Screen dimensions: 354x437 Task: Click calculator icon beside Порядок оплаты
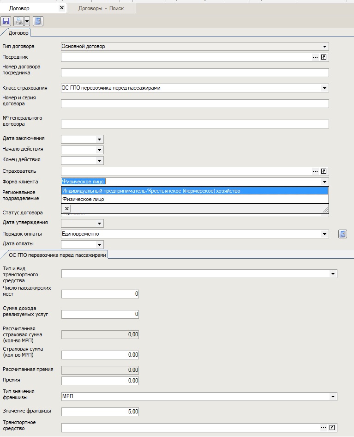pos(342,234)
